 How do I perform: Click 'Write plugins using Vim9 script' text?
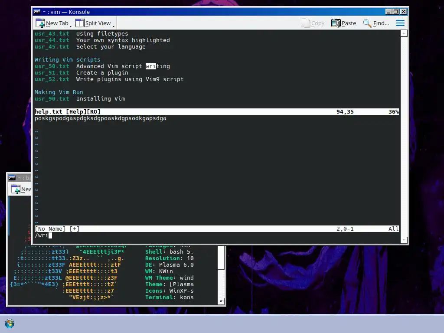coord(130,79)
